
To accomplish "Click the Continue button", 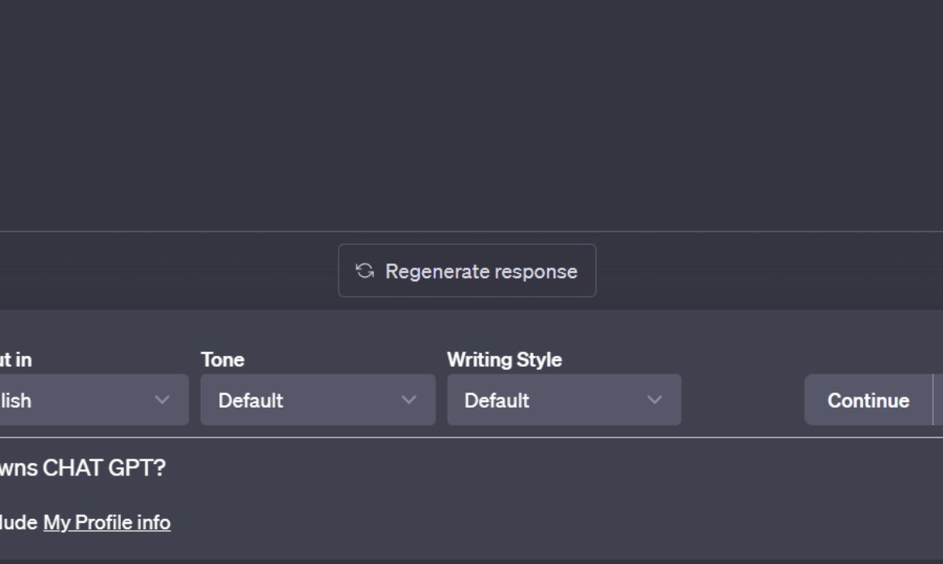I will coord(868,400).
